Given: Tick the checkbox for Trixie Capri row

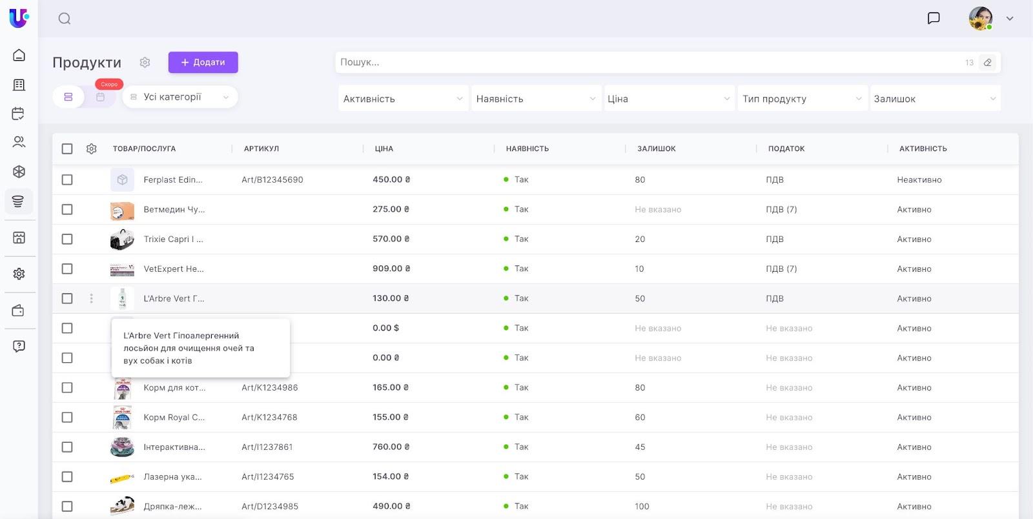Looking at the screenshot, I should coord(67,239).
